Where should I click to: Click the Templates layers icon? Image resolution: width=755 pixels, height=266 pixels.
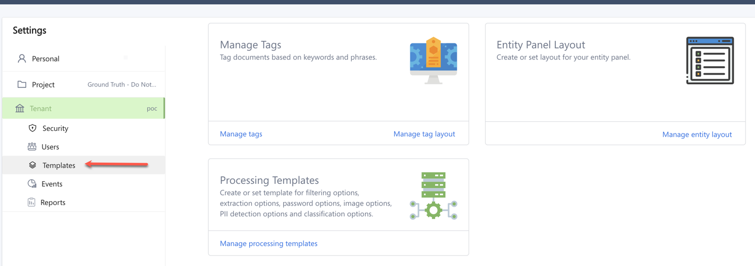click(32, 165)
